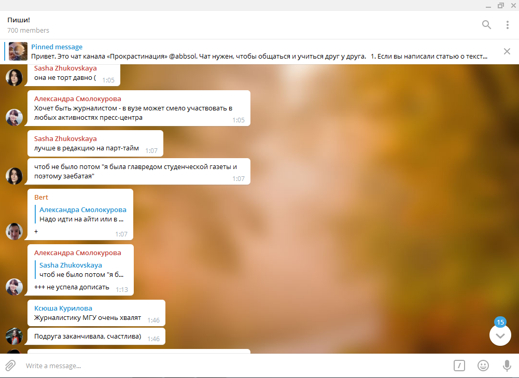519x378 pixels.
Task: Click Sasha Zhukovskaya name above лучше в редакцию
Action: click(x=65, y=138)
